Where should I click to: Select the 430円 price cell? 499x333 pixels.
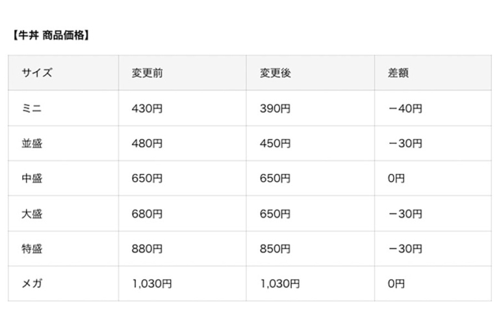(x=147, y=109)
